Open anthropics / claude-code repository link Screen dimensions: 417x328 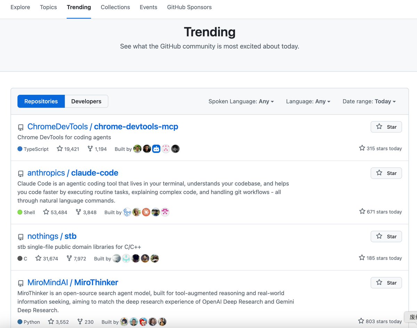[73, 173]
